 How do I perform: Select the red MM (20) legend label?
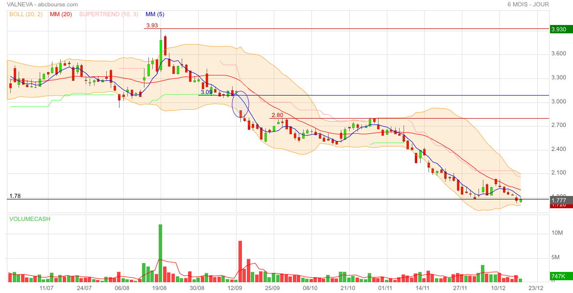pyautogui.click(x=61, y=14)
